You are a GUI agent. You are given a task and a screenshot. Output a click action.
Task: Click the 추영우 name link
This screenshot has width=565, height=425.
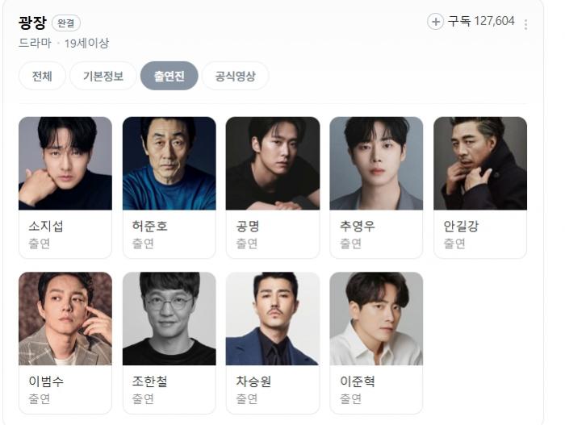(357, 226)
